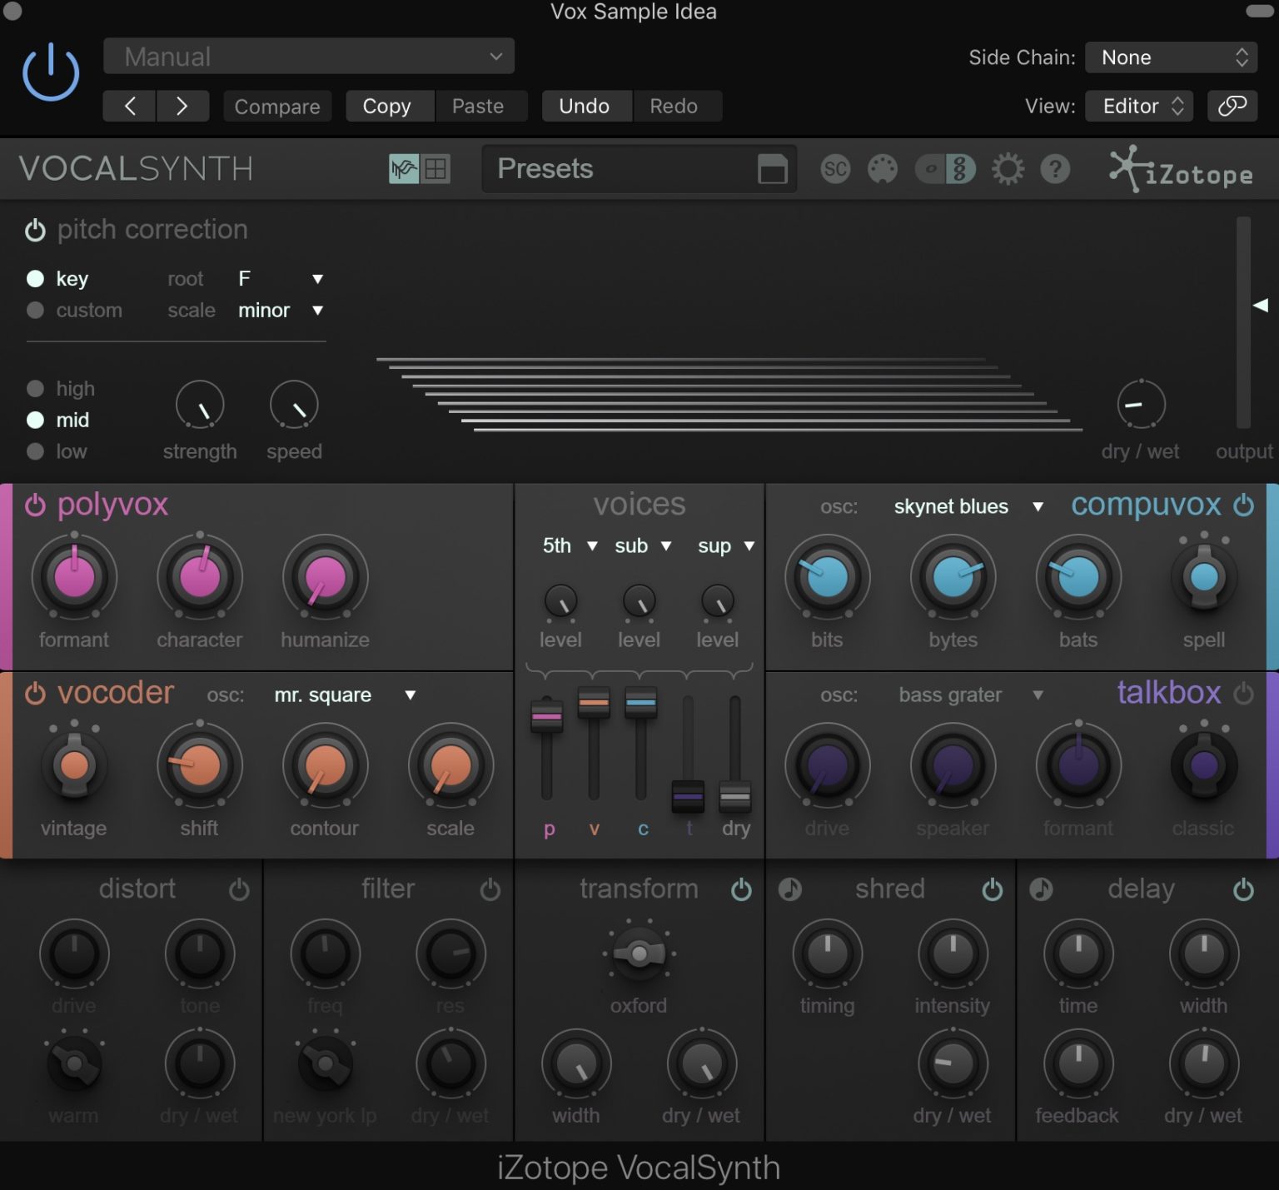Open the Manual preset dropdown

tap(309, 57)
